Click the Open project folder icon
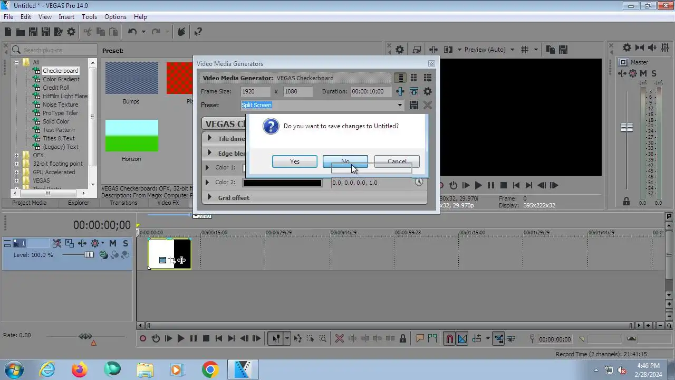The height and width of the screenshot is (380, 675). 21,32
